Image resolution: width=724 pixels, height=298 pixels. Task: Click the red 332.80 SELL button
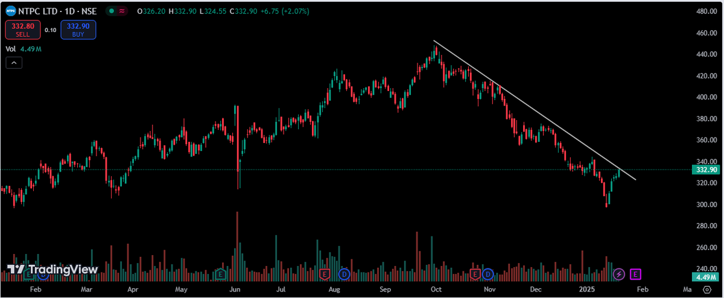[23, 30]
